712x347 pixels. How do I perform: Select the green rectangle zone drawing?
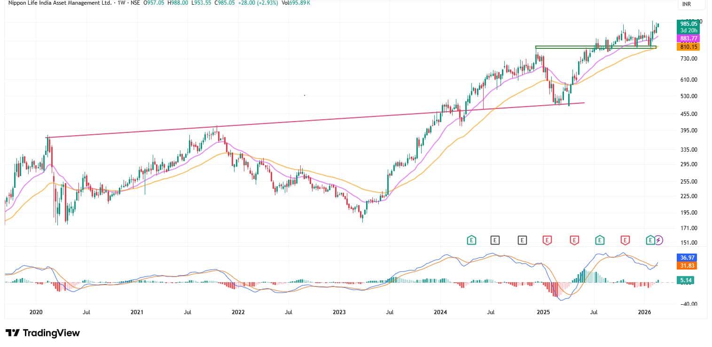pyautogui.click(x=595, y=47)
